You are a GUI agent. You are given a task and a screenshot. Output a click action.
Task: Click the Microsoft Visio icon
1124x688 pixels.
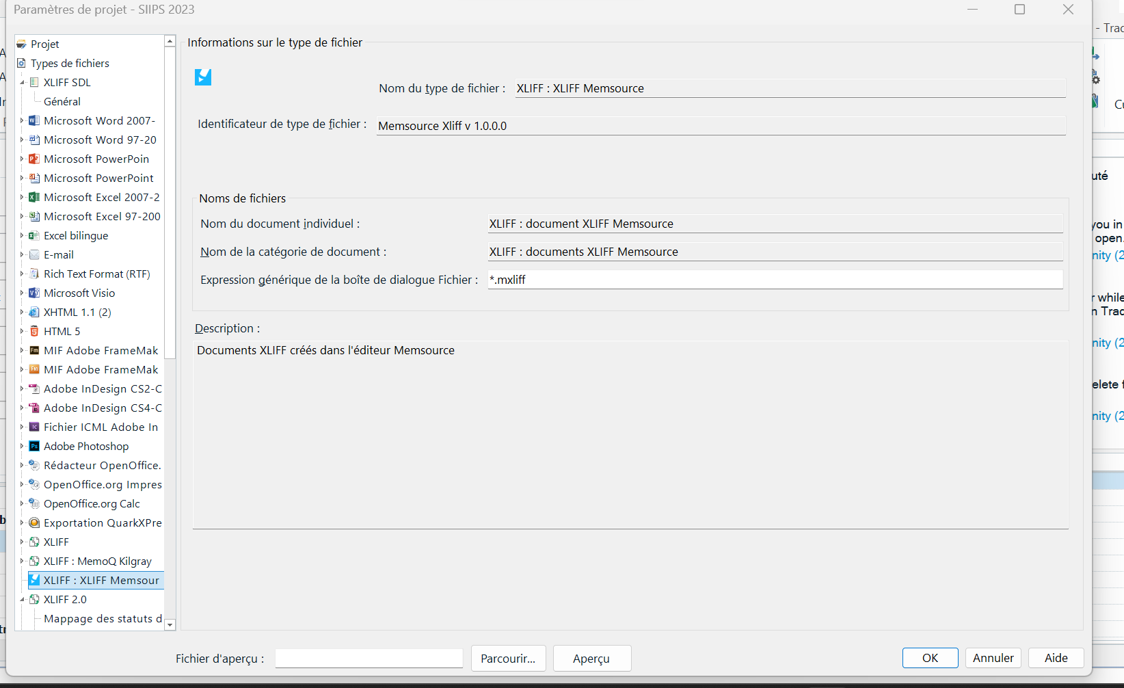click(x=34, y=293)
